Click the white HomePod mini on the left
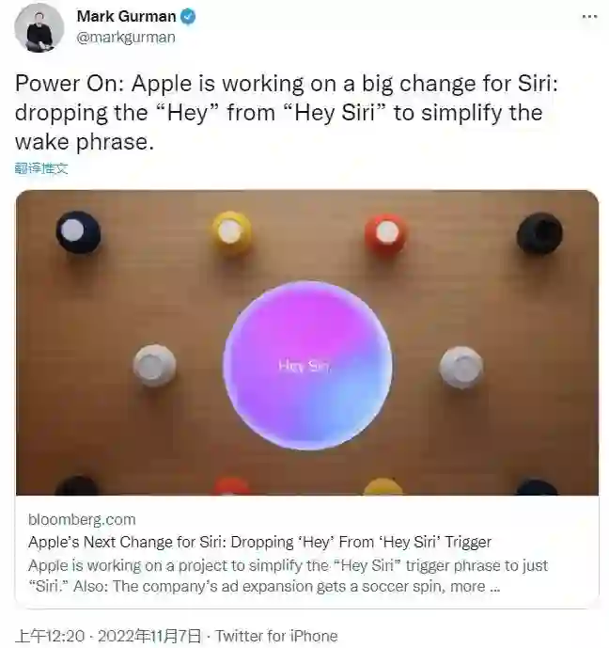 (x=154, y=365)
